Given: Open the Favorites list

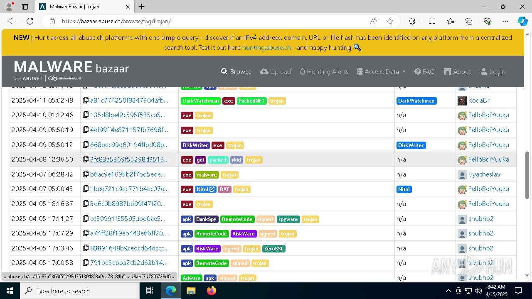Looking at the screenshot, I should point(451,21).
